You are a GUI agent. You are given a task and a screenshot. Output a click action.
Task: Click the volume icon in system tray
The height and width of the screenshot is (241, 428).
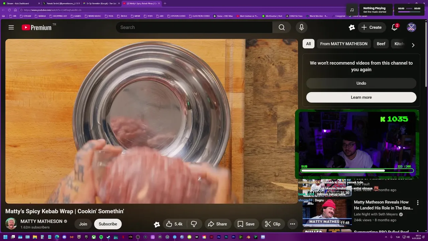(x=408, y=237)
